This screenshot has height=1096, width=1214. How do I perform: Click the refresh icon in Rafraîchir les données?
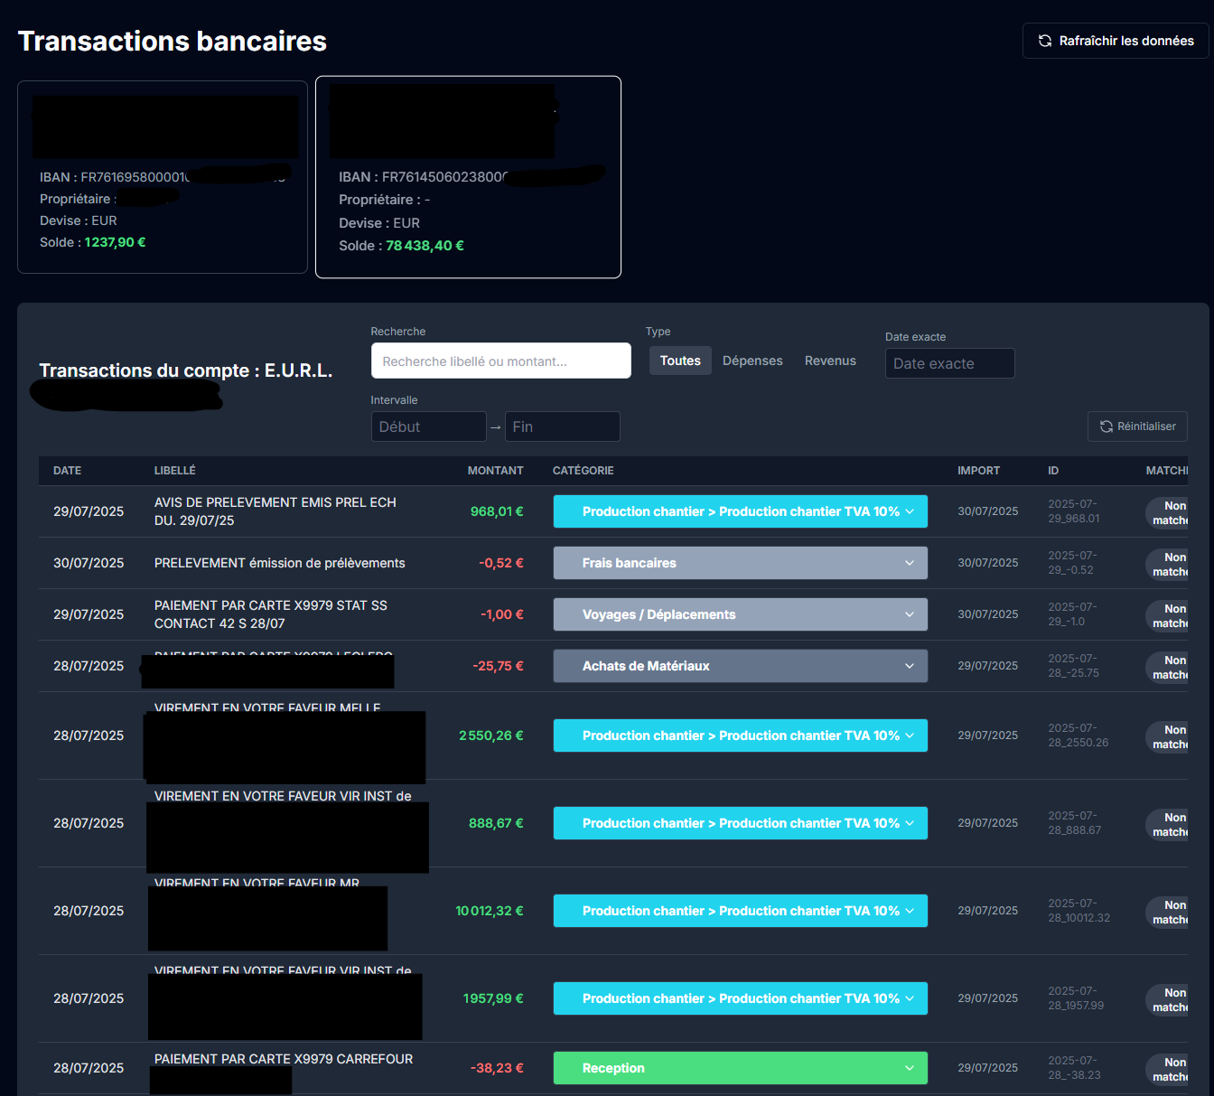(1045, 41)
